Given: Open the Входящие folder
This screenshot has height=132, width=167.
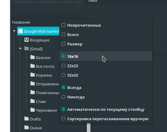Looking at the screenshot, I should 39,40.
